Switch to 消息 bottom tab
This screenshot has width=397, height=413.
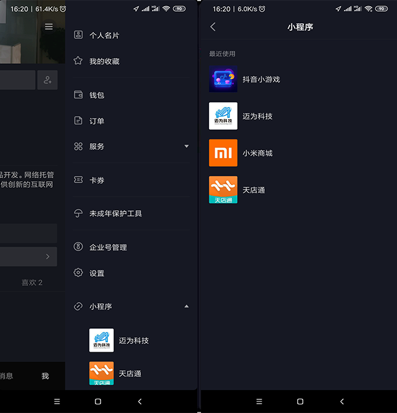6,376
